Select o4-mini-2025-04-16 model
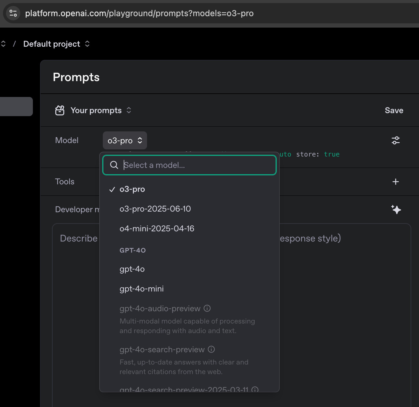This screenshot has height=407, width=419. tap(189, 229)
